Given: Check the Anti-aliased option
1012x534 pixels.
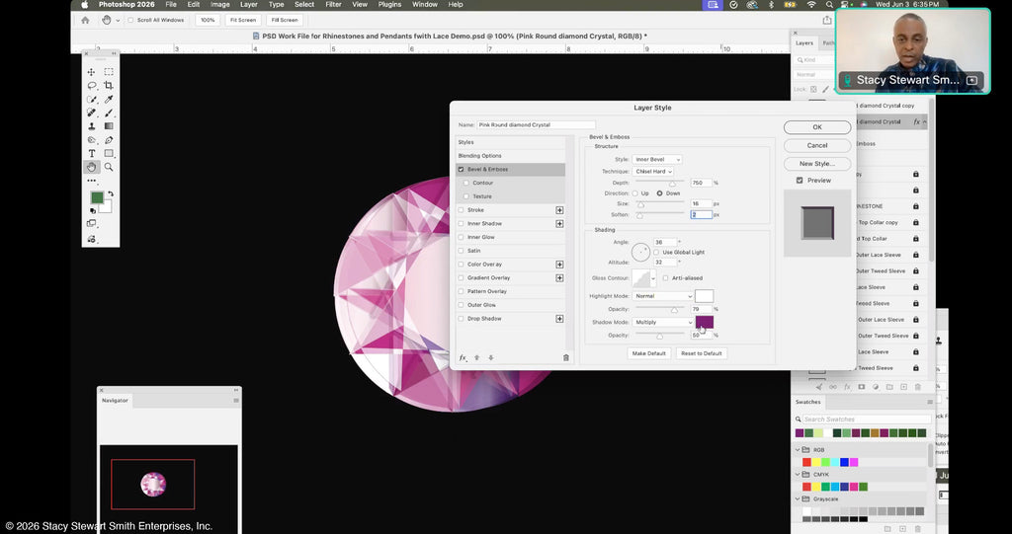Looking at the screenshot, I should coord(665,278).
